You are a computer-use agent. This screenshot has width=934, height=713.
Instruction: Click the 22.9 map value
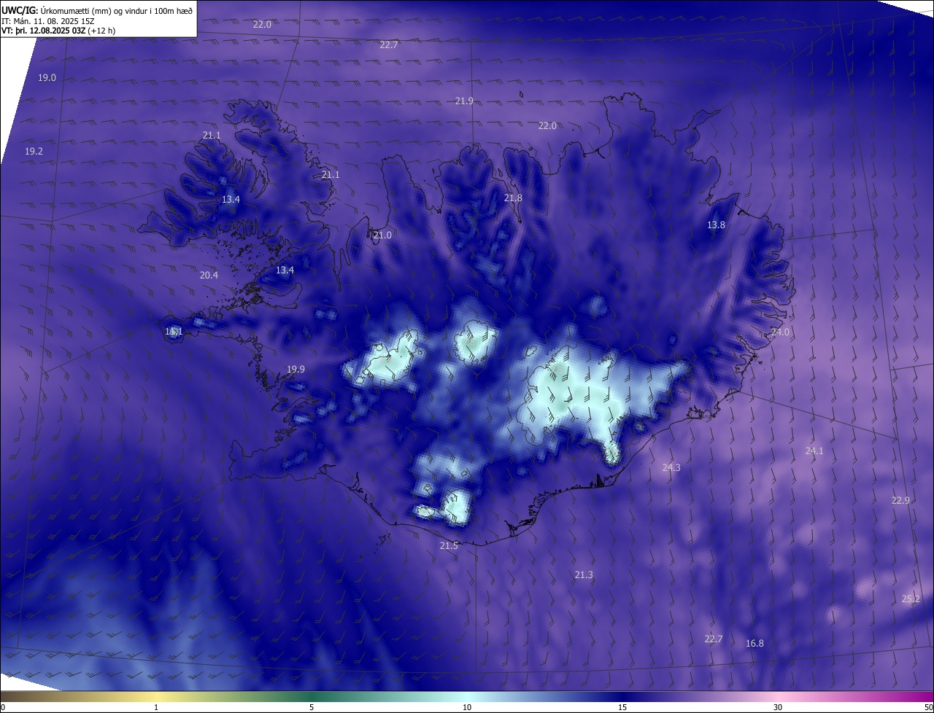pyautogui.click(x=900, y=500)
